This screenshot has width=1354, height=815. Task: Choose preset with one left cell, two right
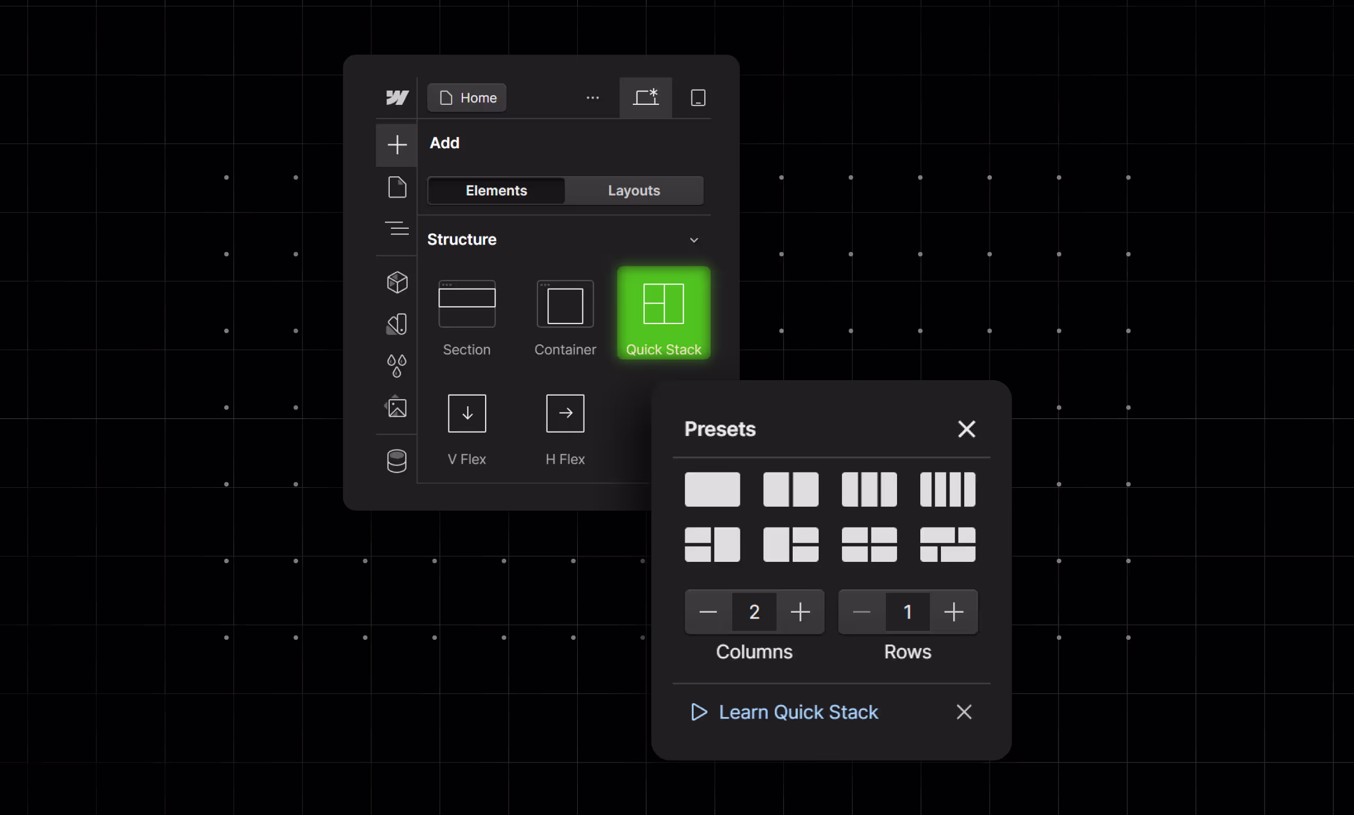tap(791, 544)
